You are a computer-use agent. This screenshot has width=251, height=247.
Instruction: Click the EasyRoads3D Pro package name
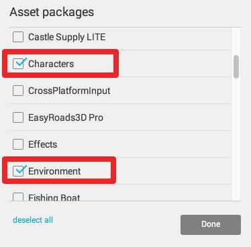click(x=66, y=117)
